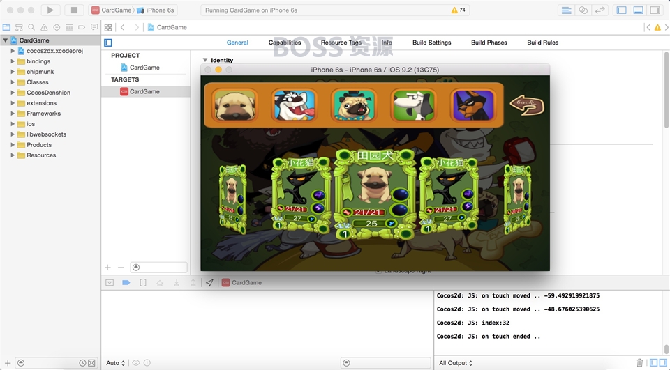
Task: Open the Project navigator folder icon
Action: coord(6,27)
